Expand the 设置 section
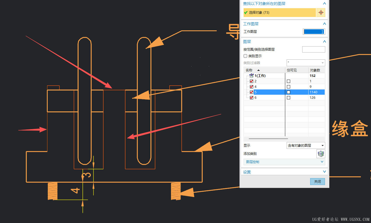This screenshot has width=371, height=223. pyautogui.click(x=284, y=172)
